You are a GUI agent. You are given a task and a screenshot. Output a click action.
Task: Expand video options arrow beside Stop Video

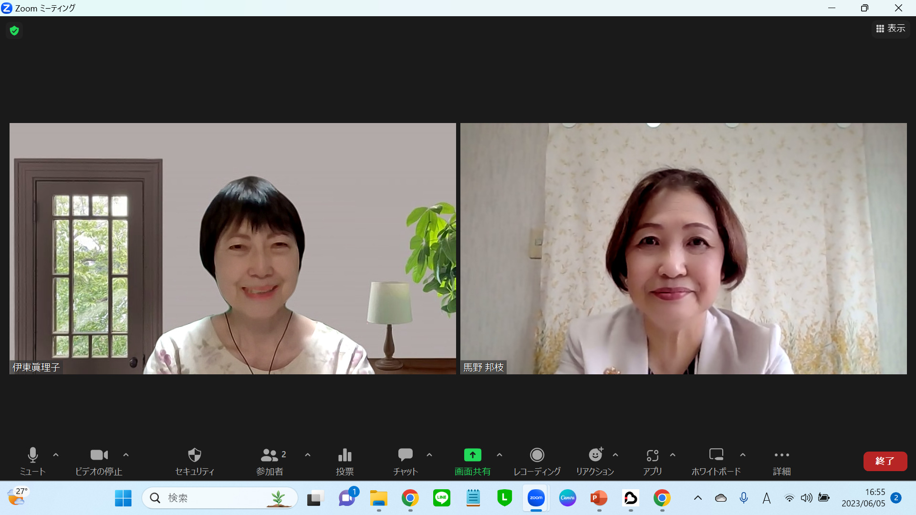coord(126,455)
